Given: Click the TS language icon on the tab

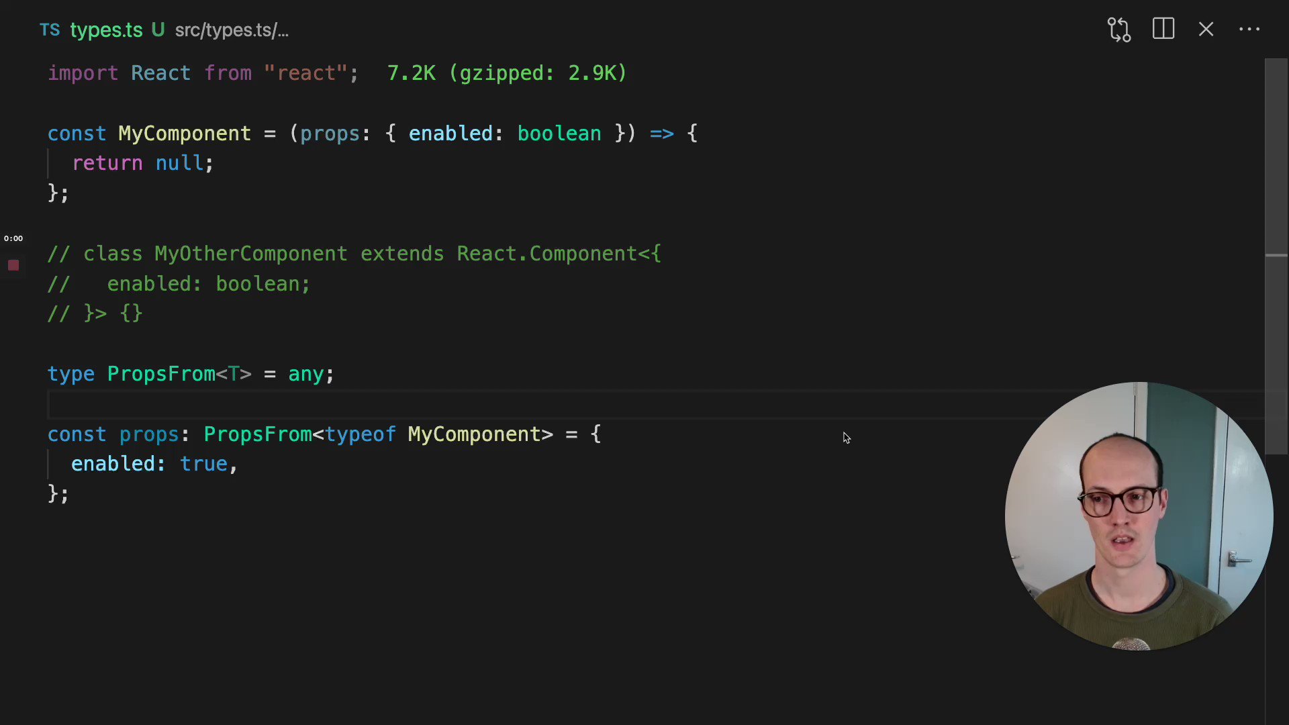Looking at the screenshot, I should click(x=49, y=30).
